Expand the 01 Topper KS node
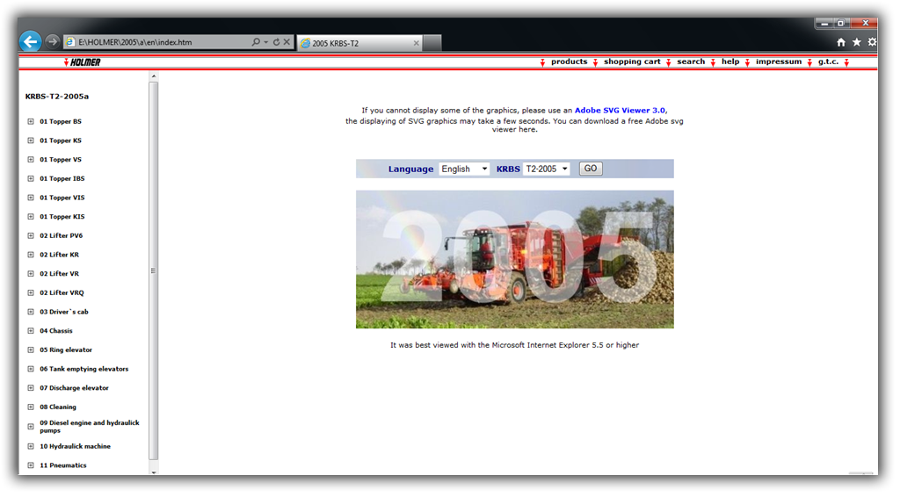The width and height of the screenshot is (900, 497). click(x=31, y=140)
